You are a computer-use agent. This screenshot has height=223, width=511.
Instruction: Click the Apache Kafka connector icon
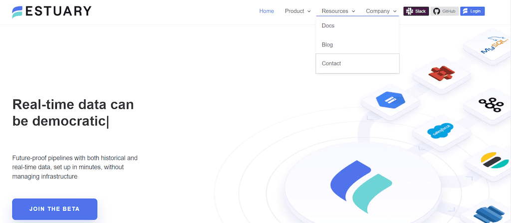(492, 103)
